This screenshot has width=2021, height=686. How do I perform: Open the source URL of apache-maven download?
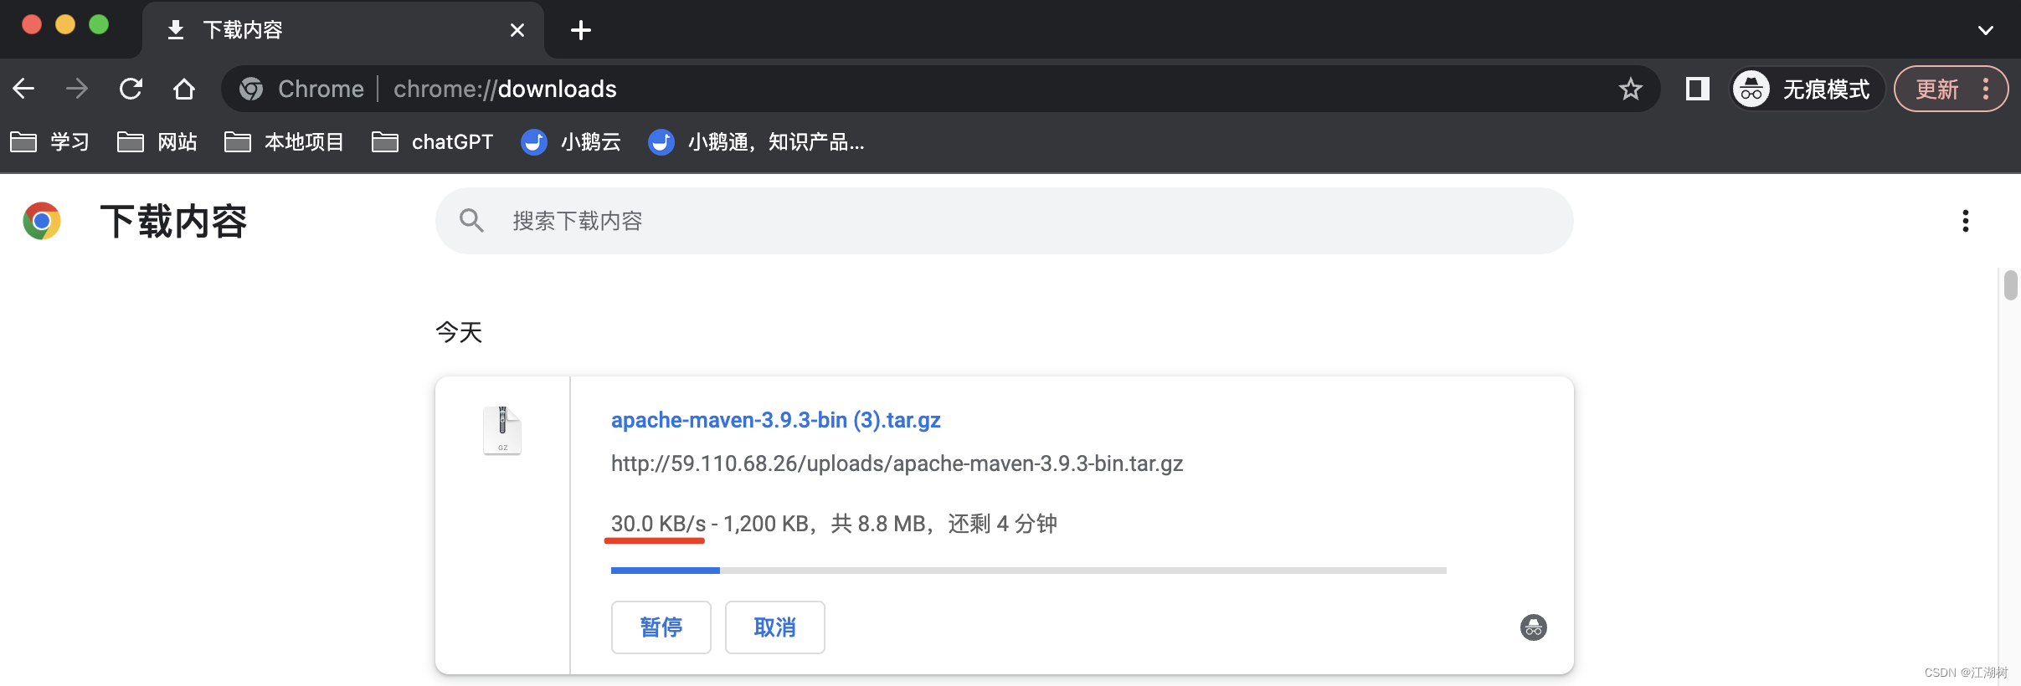[x=897, y=463]
